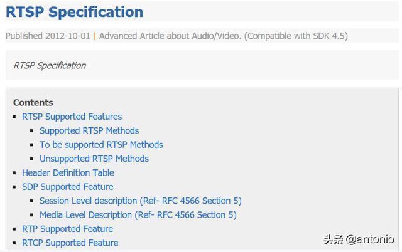The image size is (402, 252).
Task: Click the Advanced Article about Audio/Video text
Action: click(170, 36)
